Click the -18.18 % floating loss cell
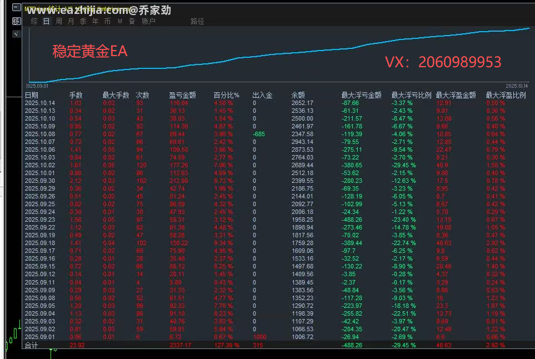 coord(404,306)
